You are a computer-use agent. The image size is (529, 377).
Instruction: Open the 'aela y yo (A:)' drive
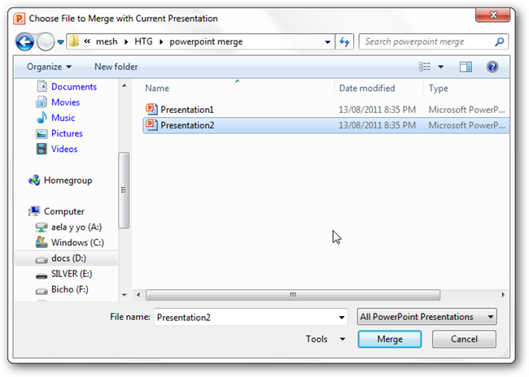tap(77, 227)
